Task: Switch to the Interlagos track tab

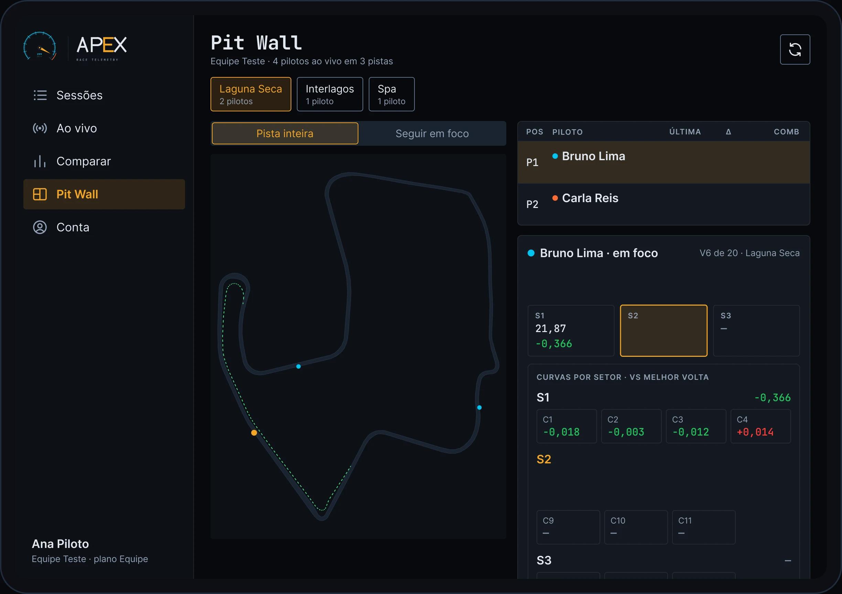Action: (330, 94)
